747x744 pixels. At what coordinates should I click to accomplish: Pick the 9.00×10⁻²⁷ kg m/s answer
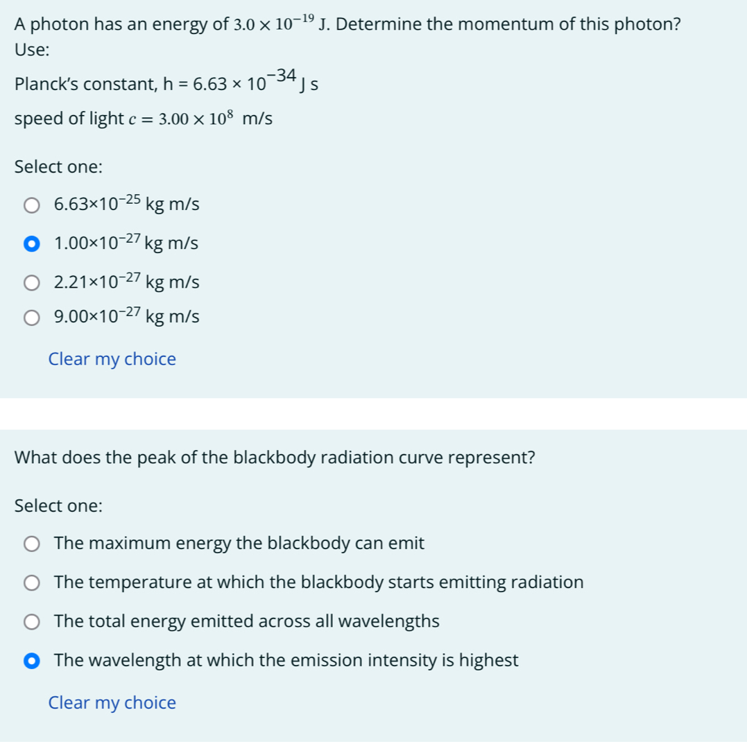(31, 317)
